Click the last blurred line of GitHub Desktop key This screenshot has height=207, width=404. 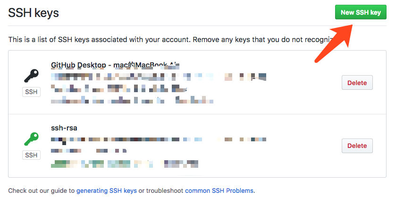(x=132, y=100)
